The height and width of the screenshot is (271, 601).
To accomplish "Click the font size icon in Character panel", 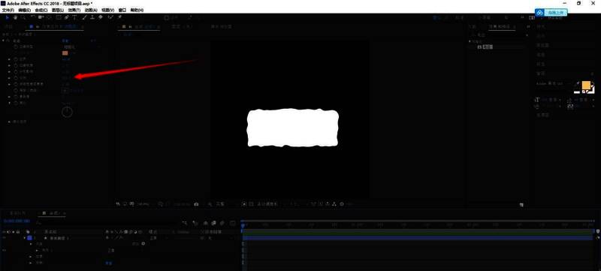I will pos(537,100).
